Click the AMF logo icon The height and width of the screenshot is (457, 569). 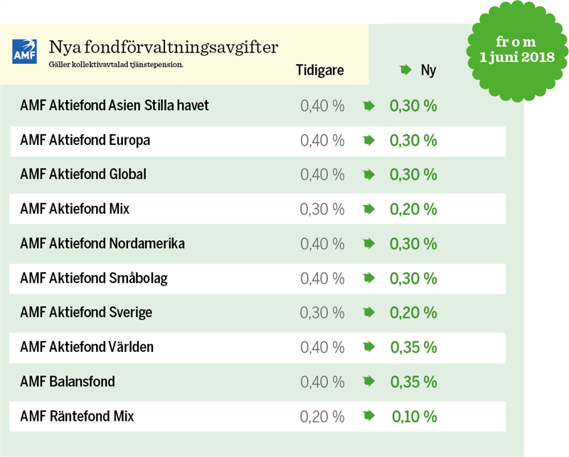pyautogui.click(x=26, y=50)
